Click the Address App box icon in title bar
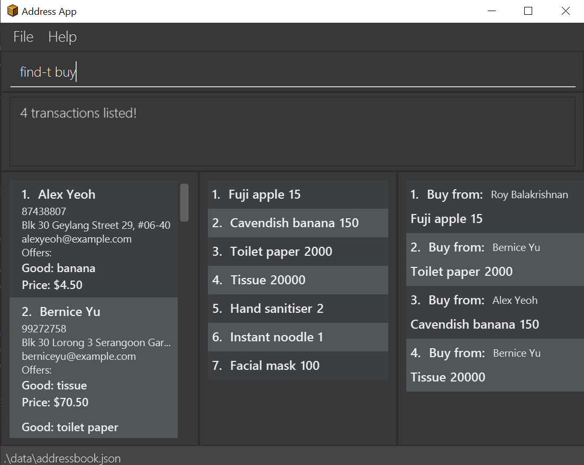Viewport: 584px width, 465px height. (x=12, y=11)
